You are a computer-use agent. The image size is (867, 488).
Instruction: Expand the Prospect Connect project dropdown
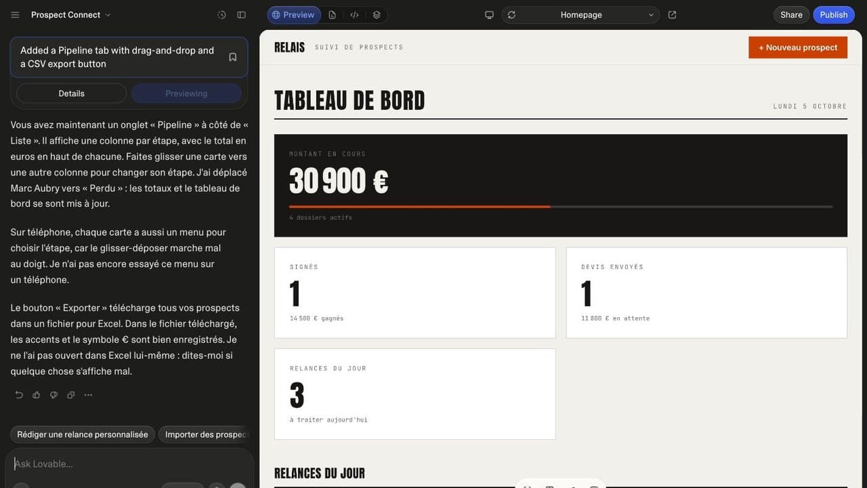coord(71,15)
